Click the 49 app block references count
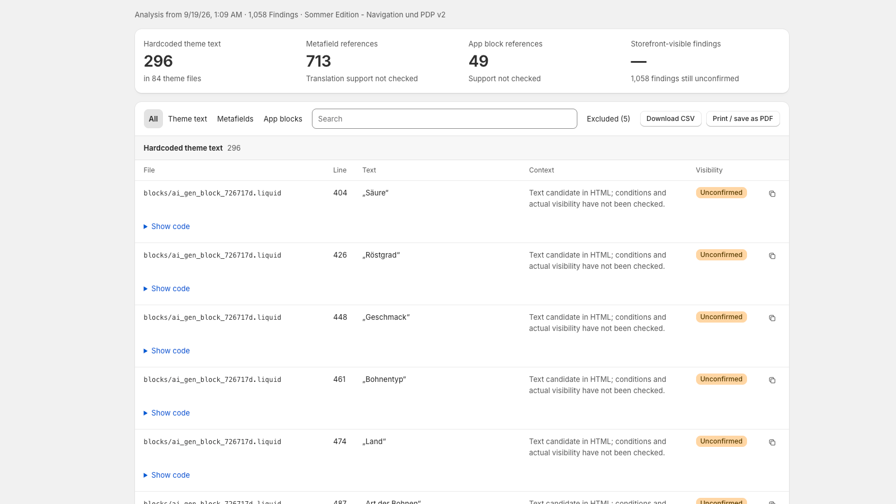896x504 pixels. coord(479,61)
